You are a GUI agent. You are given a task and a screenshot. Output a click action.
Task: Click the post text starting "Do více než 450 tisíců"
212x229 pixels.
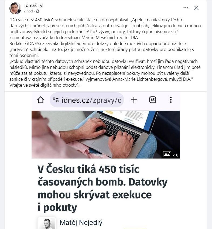[x=105, y=29]
